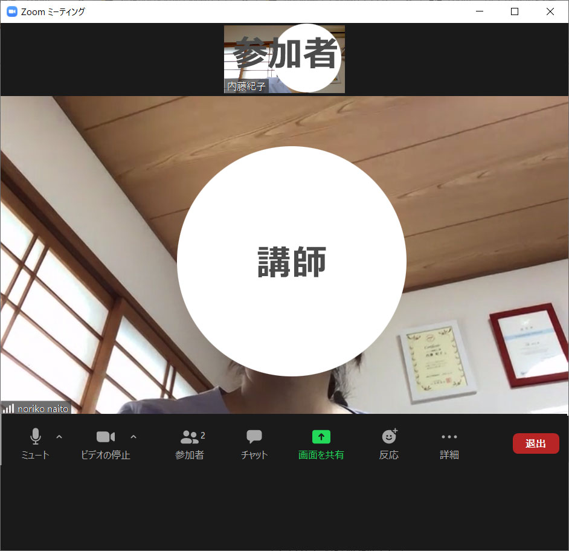Open the チャット chat panel
569x551 pixels.
click(253, 443)
